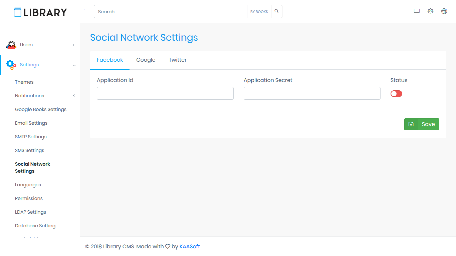Image resolution: width=456 pixels, height=256 pixels.
Task: Switch to the Google tab
Action: [x=146, y=60]
